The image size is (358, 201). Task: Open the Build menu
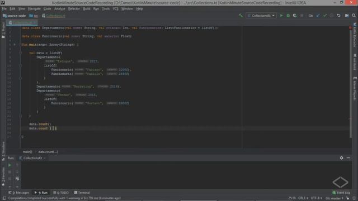(87, 9)
